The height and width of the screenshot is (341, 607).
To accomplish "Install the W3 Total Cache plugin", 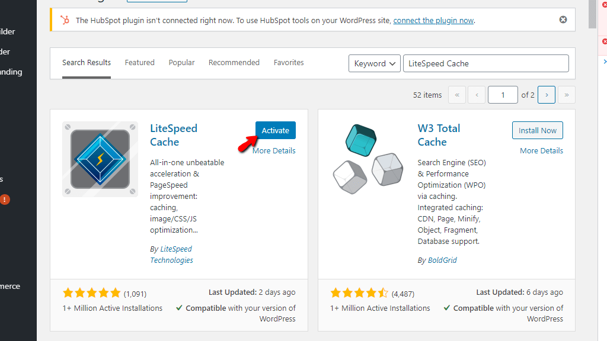I will pyautogui.click(x=537, y=130).
